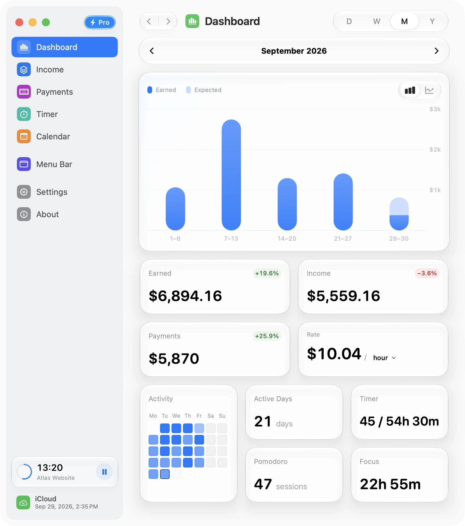Open the Pomodoro 47 sessions card
Screen dimensions: 465x526
[x=294, y=475]
